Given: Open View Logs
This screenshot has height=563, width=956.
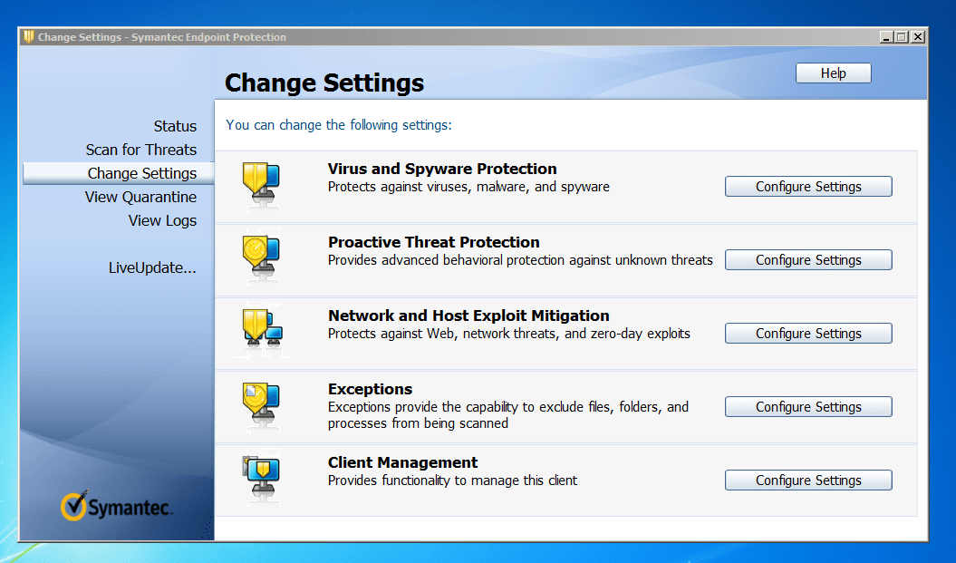Looking at the screenshot, I should pos(162,221).
